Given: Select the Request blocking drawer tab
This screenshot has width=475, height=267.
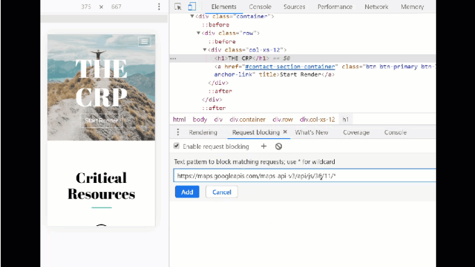Looking at the screenshot, I should click(256, 132).
